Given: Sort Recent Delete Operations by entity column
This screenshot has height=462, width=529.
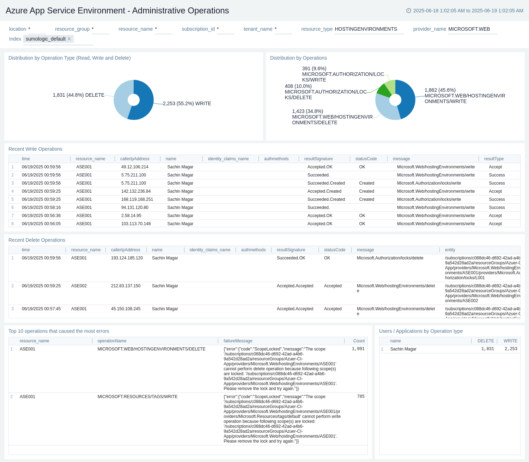Looking at the screenshot, I should click(x=450, y=250).
